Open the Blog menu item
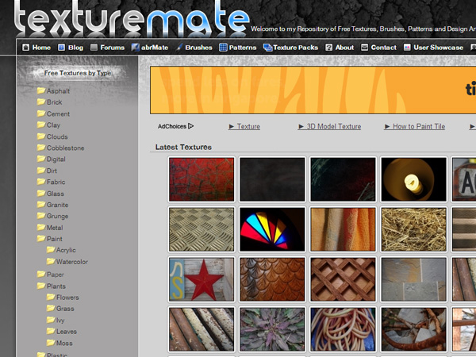 pyautogui.click(x=75, y=48)
